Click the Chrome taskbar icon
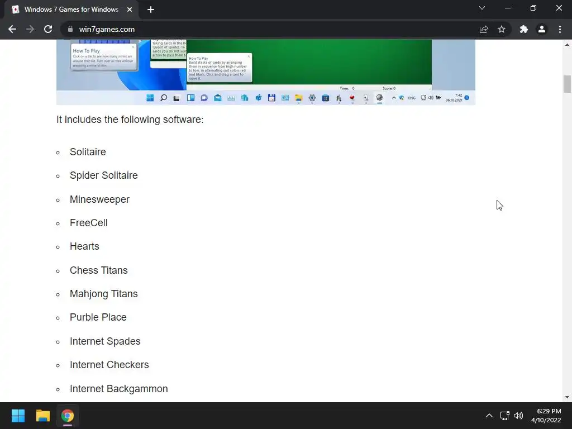 pyautogui.click(x=68, y=416)
